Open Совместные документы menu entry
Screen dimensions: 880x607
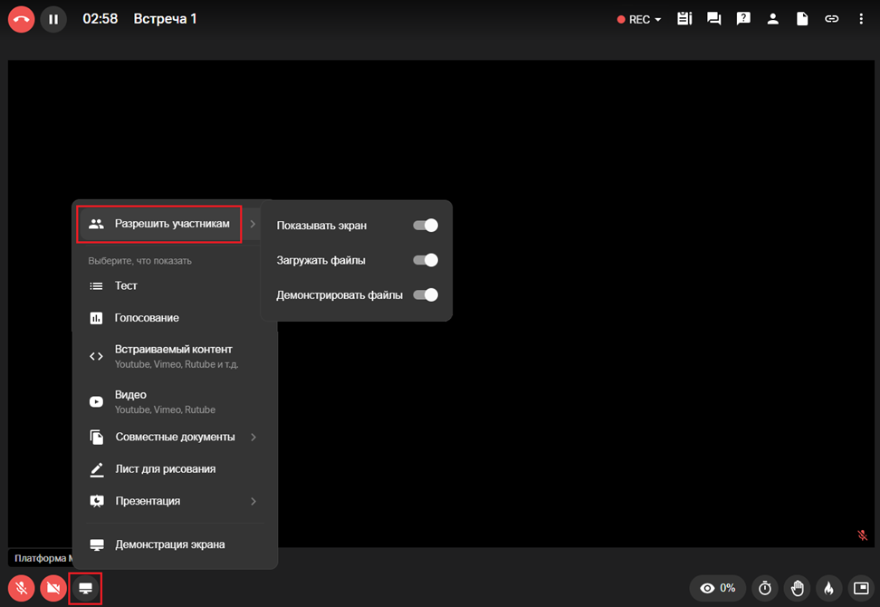click(x=175, y=437)
